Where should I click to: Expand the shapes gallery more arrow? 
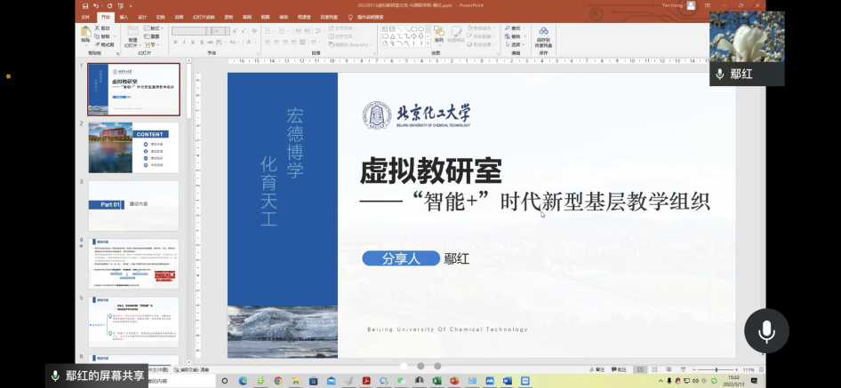click(x=428, y=44)
